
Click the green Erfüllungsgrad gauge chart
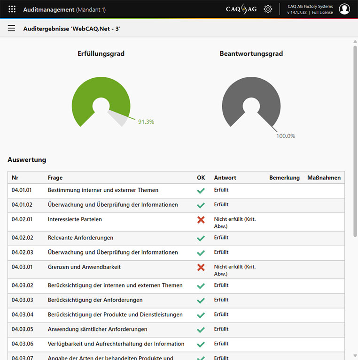(x=101, y=102)
